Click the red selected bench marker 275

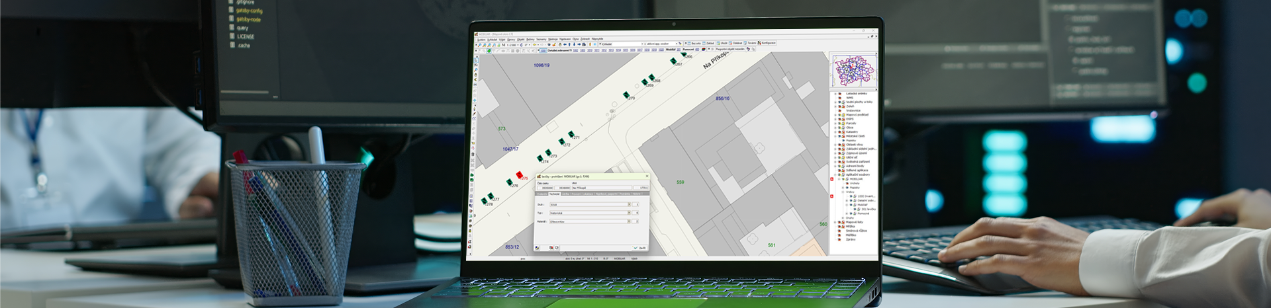click(x=520, y=175)
